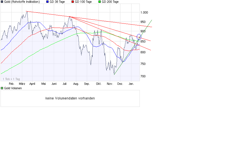Click the 'April' month label
233x145 pixels.
tap(32, 84)
